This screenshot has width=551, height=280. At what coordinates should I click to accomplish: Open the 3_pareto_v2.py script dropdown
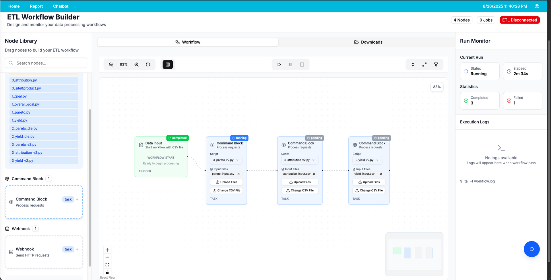coord(226,160)
